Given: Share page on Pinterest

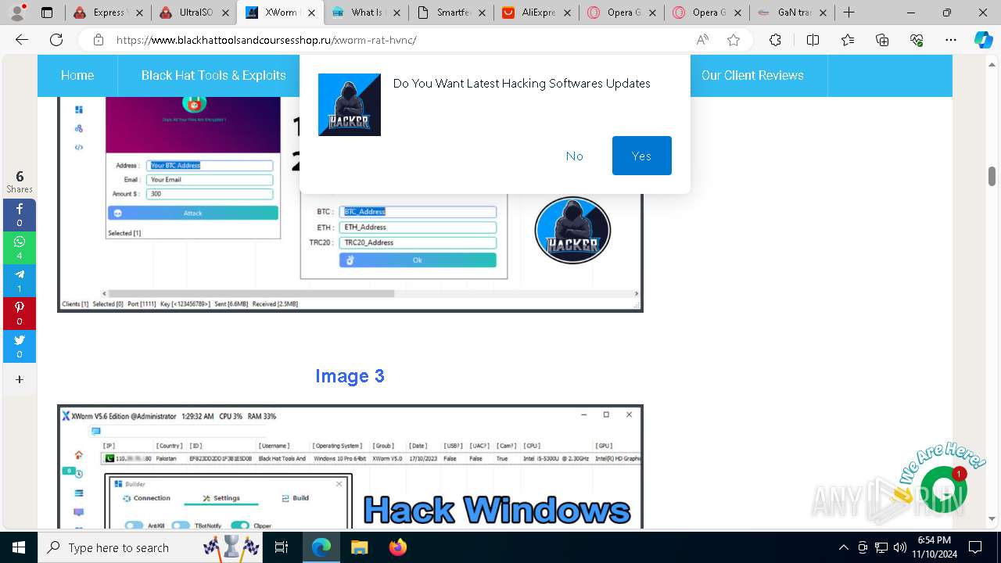Looking at the screenshot, I should pyautogui.click(x=20, y=314).
